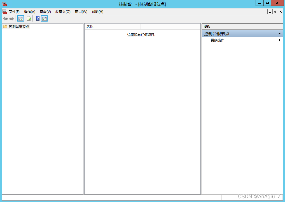Open the 操作(A) menu
285x202 pixels.
click(29, 11)
